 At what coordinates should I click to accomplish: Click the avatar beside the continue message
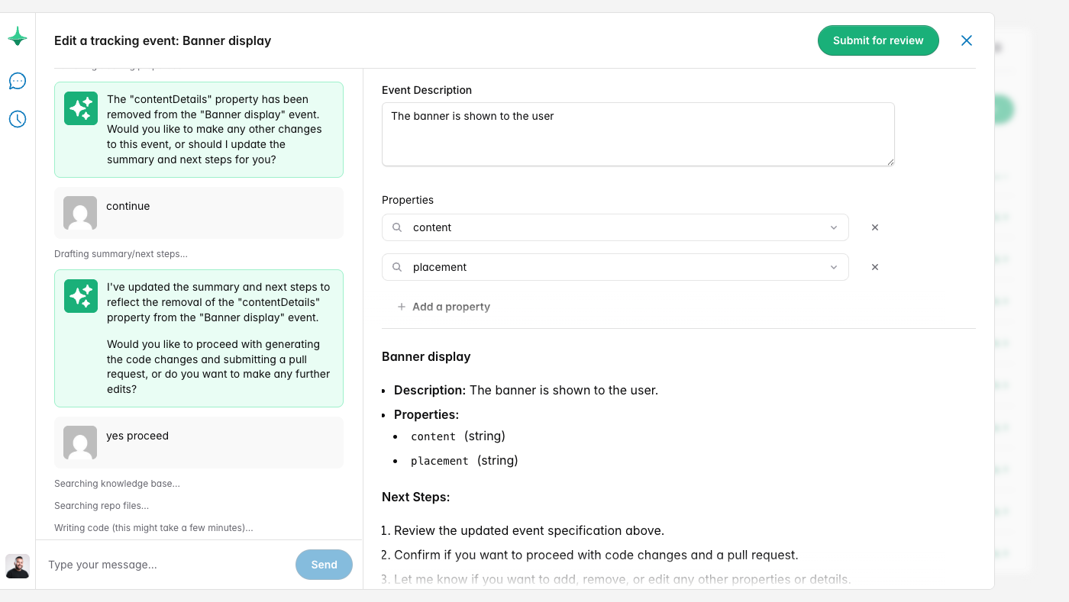79,214
